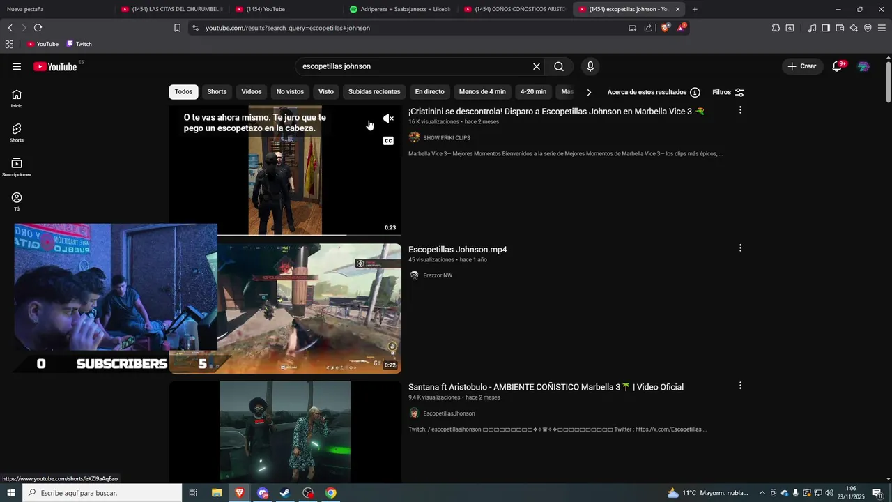The width and height of the screenshot is (892, 502).
Task: Open the Filtros search filter panel
Action: [728, 92]
